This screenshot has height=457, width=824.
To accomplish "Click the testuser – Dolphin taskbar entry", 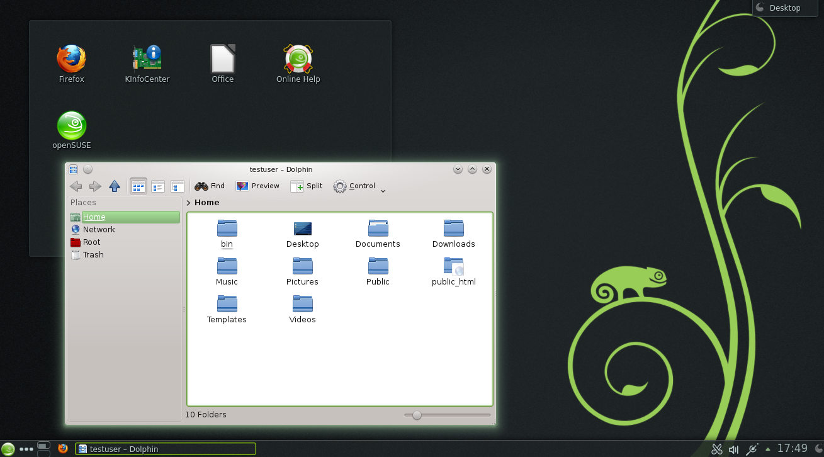I will [x=166, y=449].
